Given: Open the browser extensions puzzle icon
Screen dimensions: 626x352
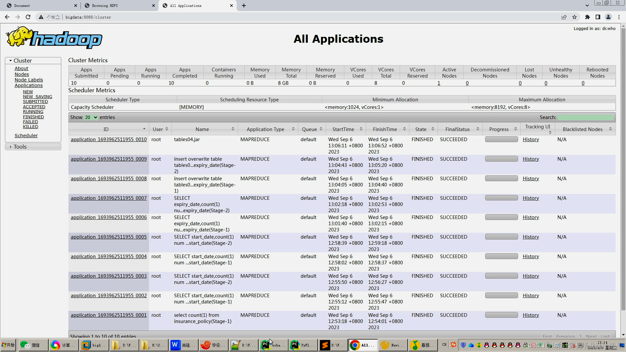Looking at the screenshot, I should click(x=588, y=17).
